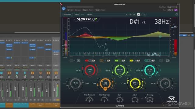Open the plugin setting name menu at top
This screenshot has width=195, height=109.
(x=80, y=7)
